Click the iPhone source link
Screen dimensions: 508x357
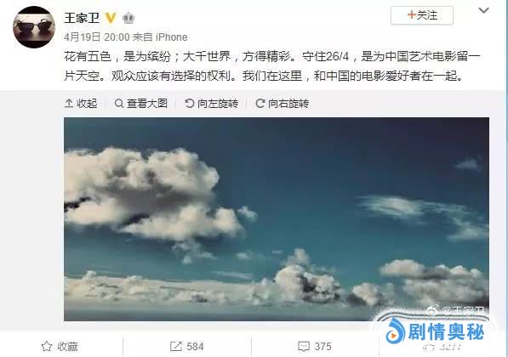pyautogui.click(x=171, y=37)
